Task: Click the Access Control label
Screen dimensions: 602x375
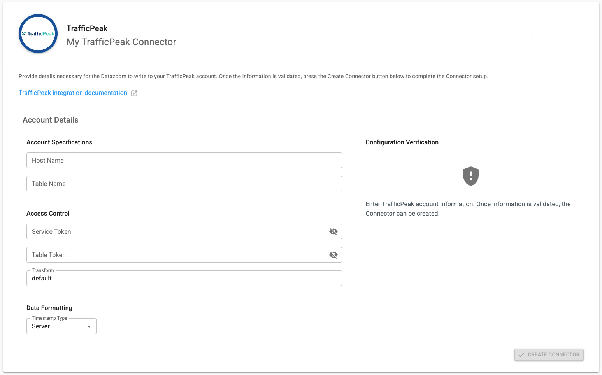Action: (x=48, y=214)
